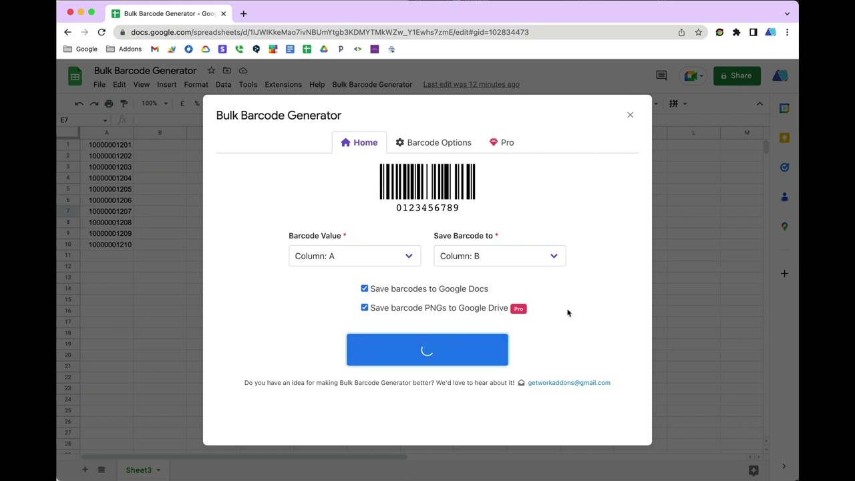Click the blue Docs bookmark icon
The height and width of the screenshot is (481, 855).
pos(290,49)
